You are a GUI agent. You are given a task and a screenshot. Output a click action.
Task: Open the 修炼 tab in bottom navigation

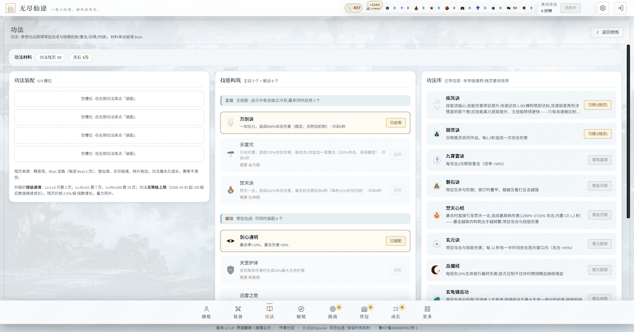(206, 312)
